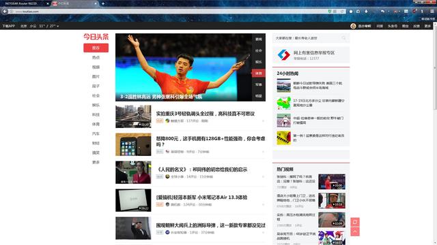The height and width of the screenshot is (245, 437).
Task: Select 科技 in the left channel list
Action: click(96, 115)
